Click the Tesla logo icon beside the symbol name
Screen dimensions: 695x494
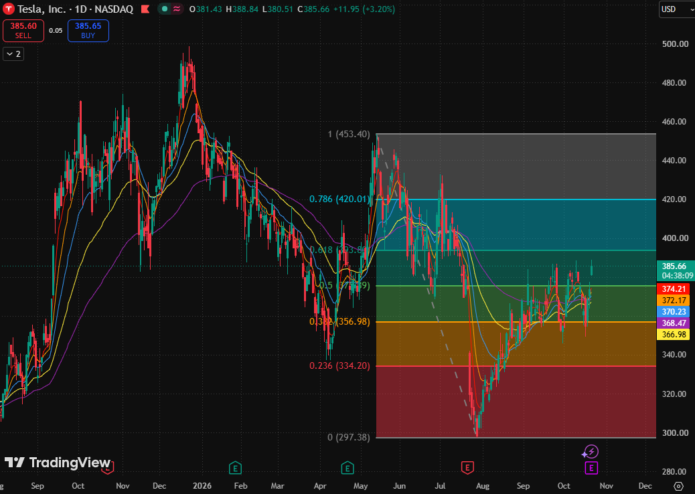pyautogui.click(x=9, y=9)
